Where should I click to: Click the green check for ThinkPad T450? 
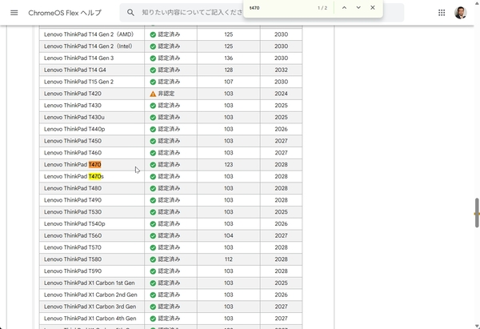click(x=153, y=141)
